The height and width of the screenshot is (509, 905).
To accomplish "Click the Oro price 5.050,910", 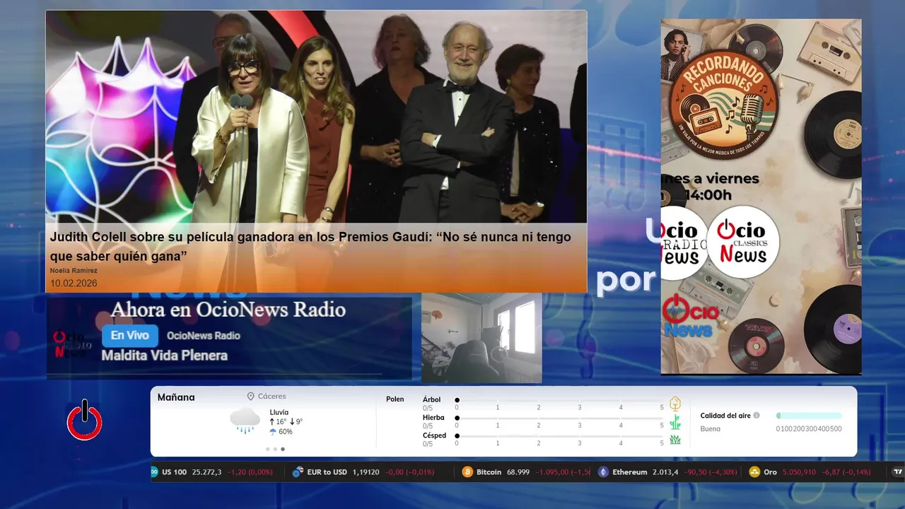I will tap(799, 472).
